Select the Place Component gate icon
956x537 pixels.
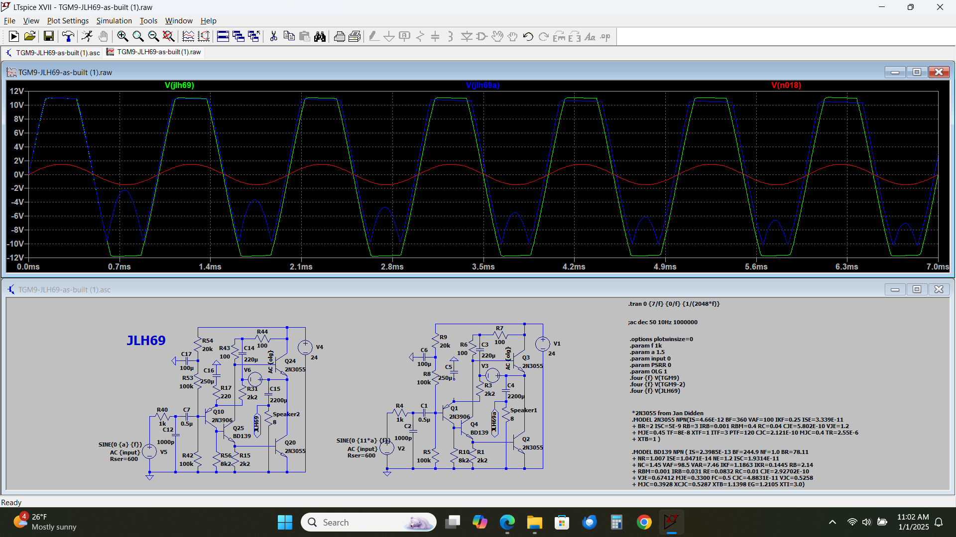(481, 36)
